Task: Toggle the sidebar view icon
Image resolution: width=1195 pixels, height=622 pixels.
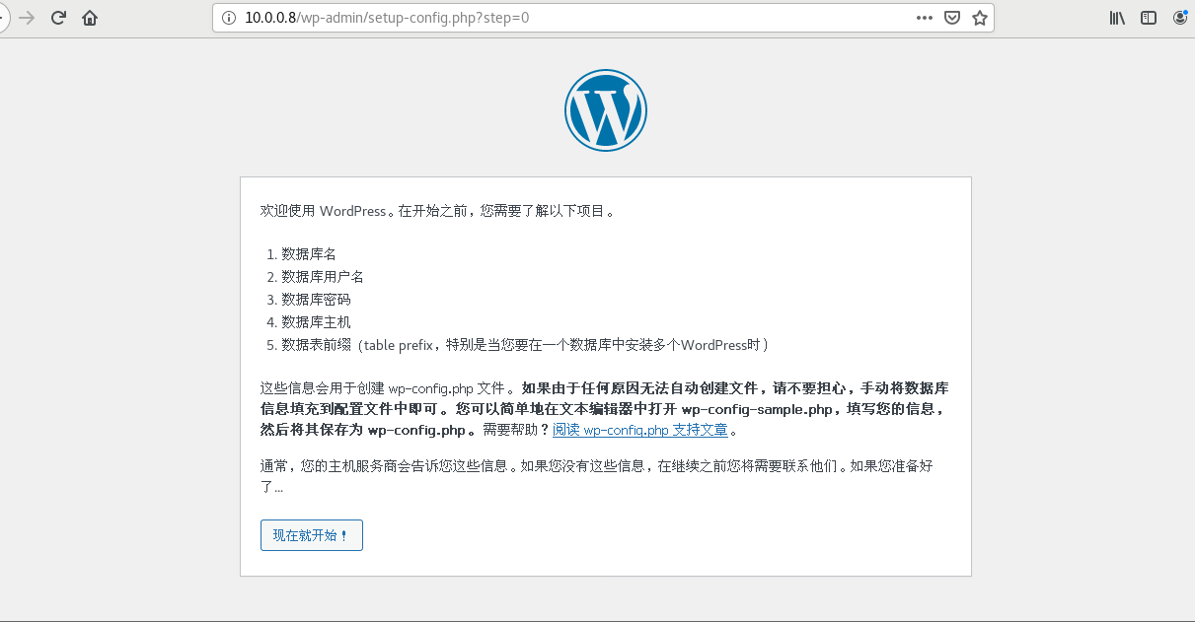Action: (x=1149, y=18)
